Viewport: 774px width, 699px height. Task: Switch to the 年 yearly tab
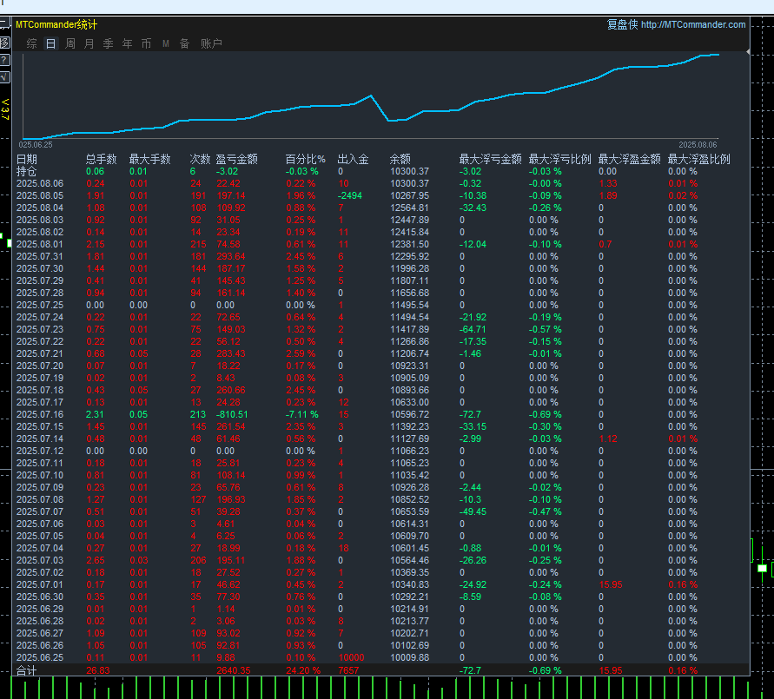(x=127, y=43)
